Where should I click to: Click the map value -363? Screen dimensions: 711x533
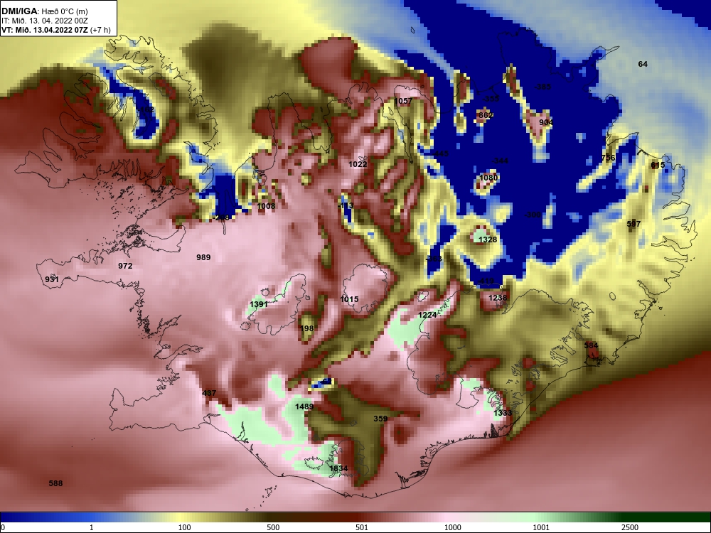click(x=434, y=259)
